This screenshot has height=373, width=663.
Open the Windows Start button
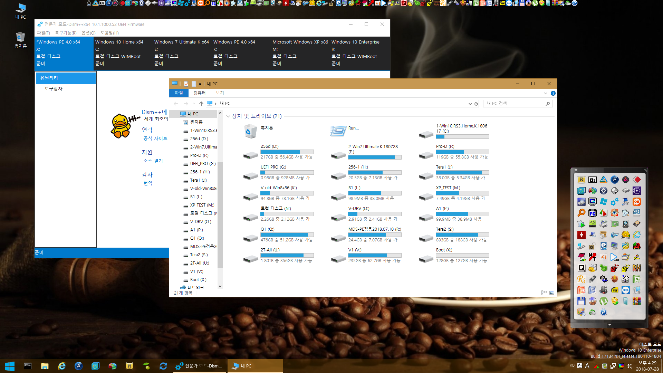pyautogui.click(x=10, y=366)
